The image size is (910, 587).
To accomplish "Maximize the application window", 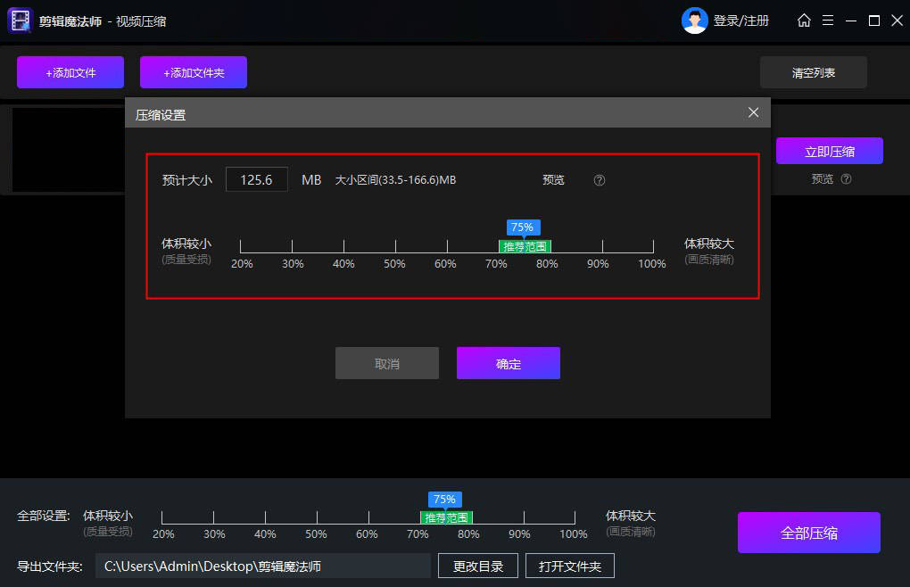I will point(874,21).
